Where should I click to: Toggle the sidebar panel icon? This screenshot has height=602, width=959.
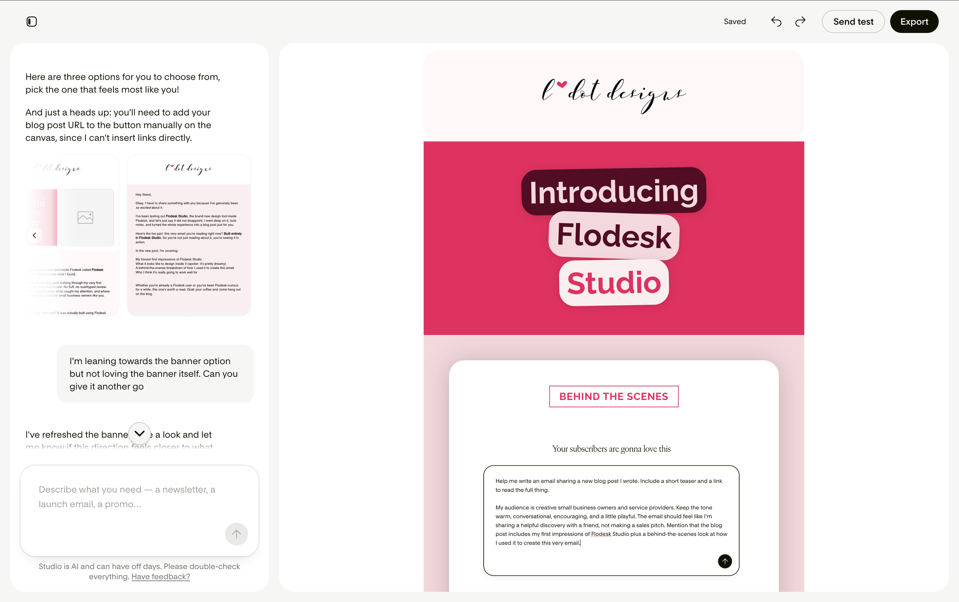coord(31,21)
